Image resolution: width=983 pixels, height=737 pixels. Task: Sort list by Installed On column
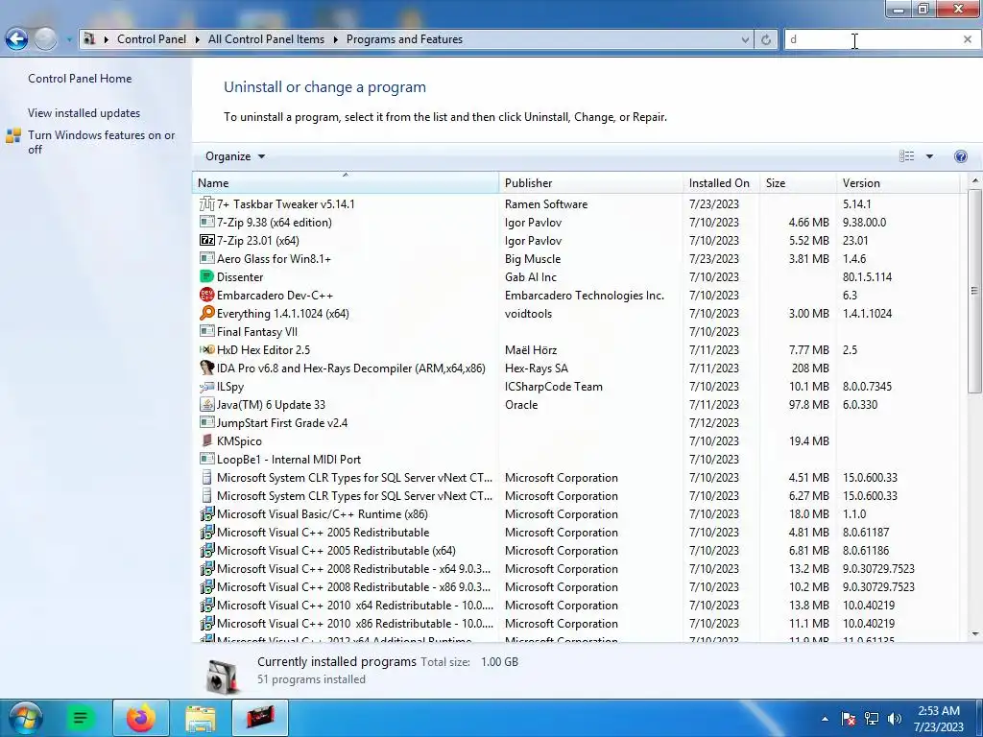coord(721,183)
